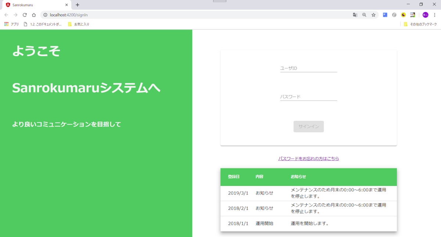
Task: Click the yellow moon dark-mode extension icon
Action: 403,15
